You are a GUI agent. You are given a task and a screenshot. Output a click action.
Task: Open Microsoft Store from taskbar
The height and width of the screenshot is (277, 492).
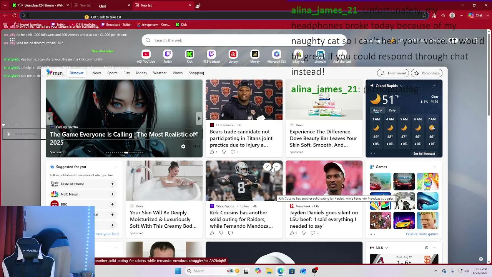pyautogui.click(x=292, y=271)
